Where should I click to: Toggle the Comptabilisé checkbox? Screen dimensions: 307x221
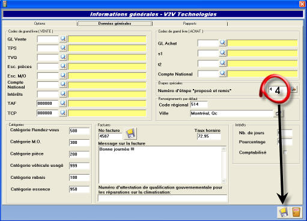(285, 152)
